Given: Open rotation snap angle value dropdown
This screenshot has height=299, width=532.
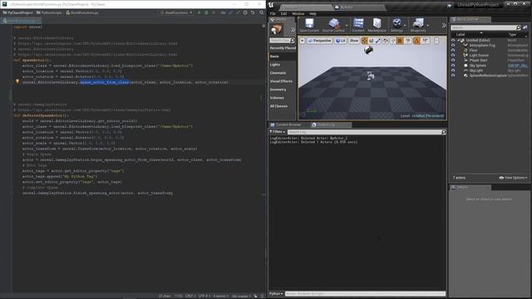Looking at the screenshot, I should tap(425, 41).
